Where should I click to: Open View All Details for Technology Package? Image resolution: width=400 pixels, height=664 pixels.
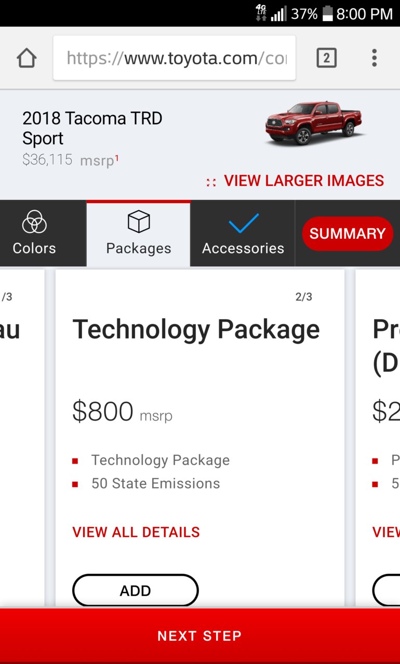pos(136,532)
